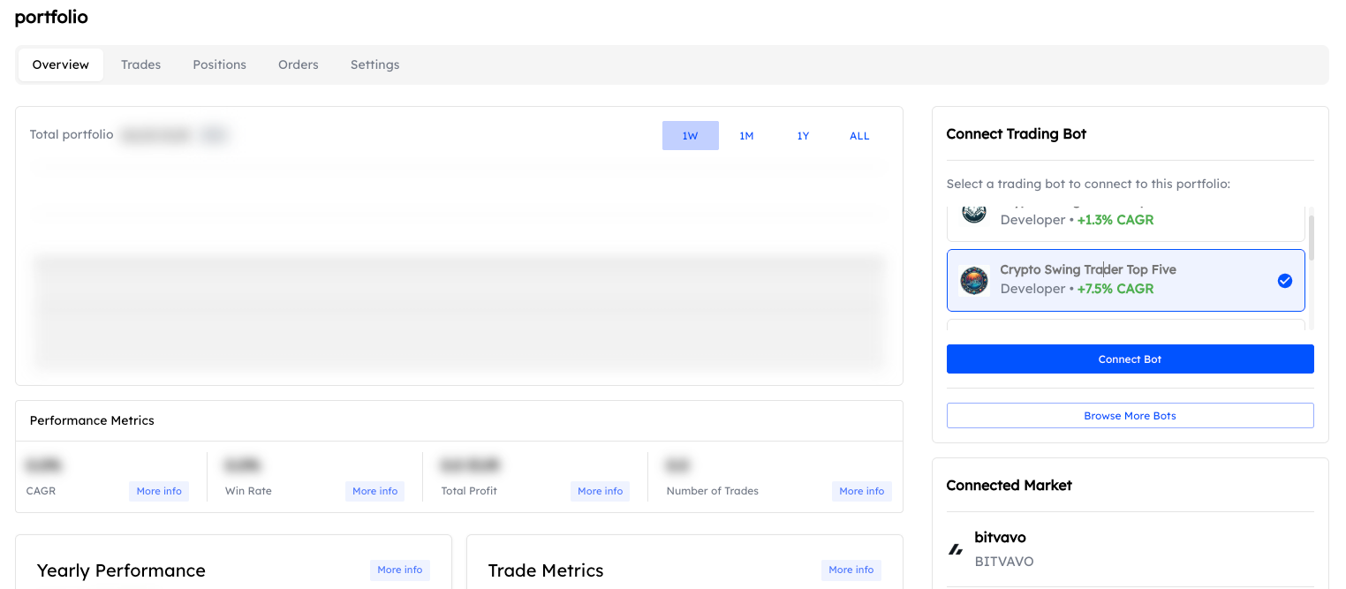Open More info for Number of Trades
Screen dimensions: 1346x589
(861, 490)
